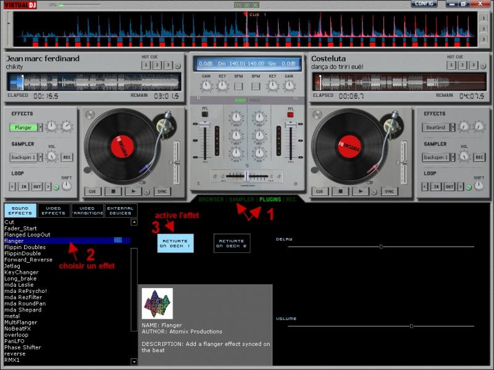Switch to the Video Effects tab

[54, 211]
